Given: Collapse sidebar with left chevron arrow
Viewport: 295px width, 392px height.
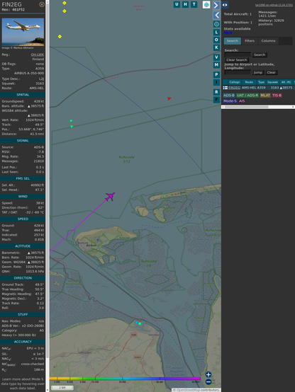Looking at the screenshot, I should (216, 16).
